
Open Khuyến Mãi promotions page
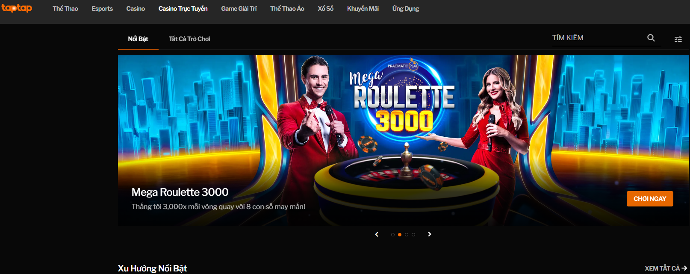(363, 9)
